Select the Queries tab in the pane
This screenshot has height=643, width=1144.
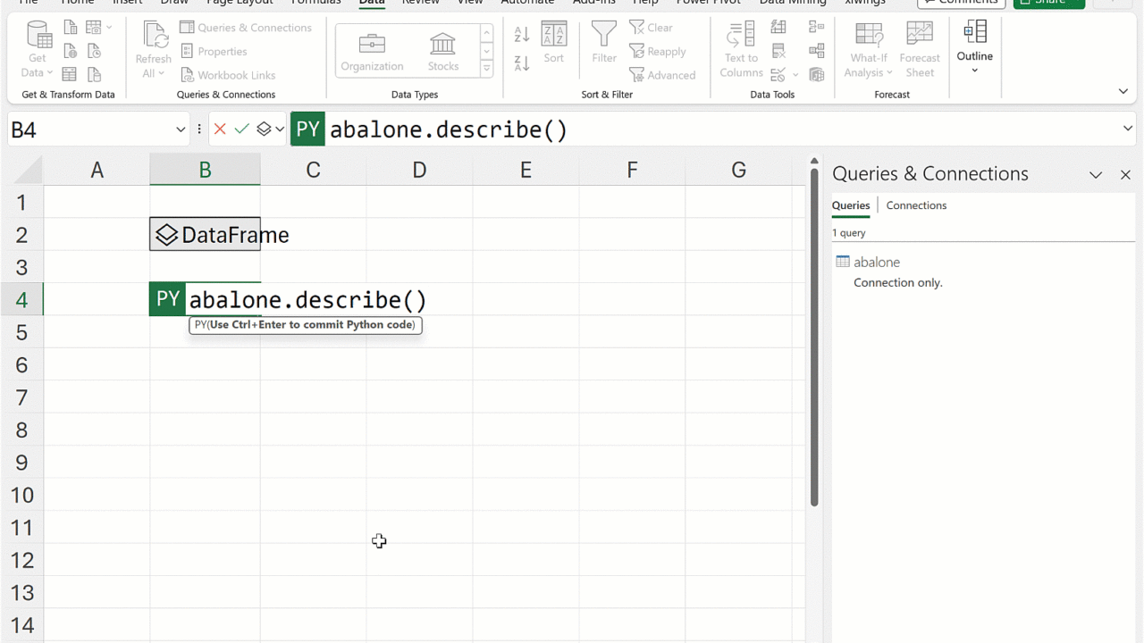pyautogui.click(x=850, y=205)
